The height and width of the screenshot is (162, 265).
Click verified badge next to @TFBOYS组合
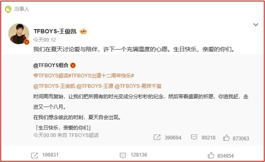click(73, 65)
